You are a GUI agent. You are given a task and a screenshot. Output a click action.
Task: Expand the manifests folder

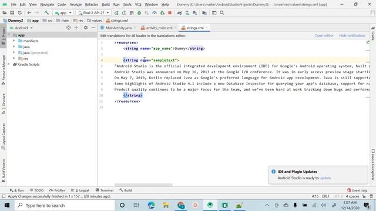click(x=14, y=41)
